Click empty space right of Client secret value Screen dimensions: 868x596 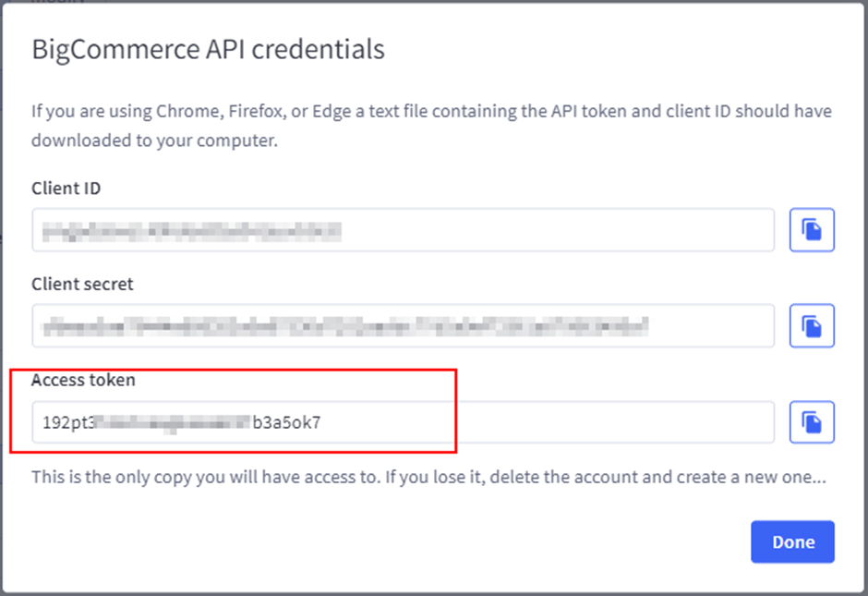click(x=711, y=325)
